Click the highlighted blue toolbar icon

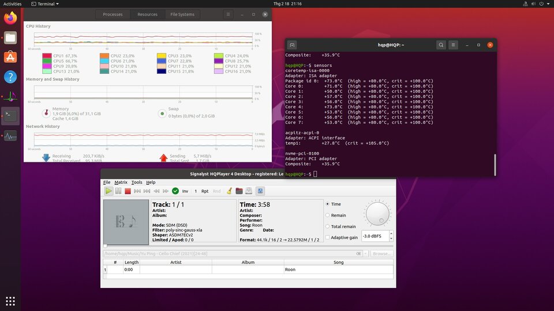click(x=260, y=191)
